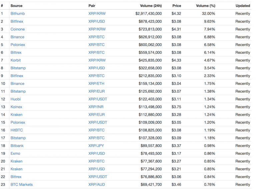Viewport: 256px width, 189px height.
Task: Open the Bitfinex link in row 9
Action: [17, 76]
